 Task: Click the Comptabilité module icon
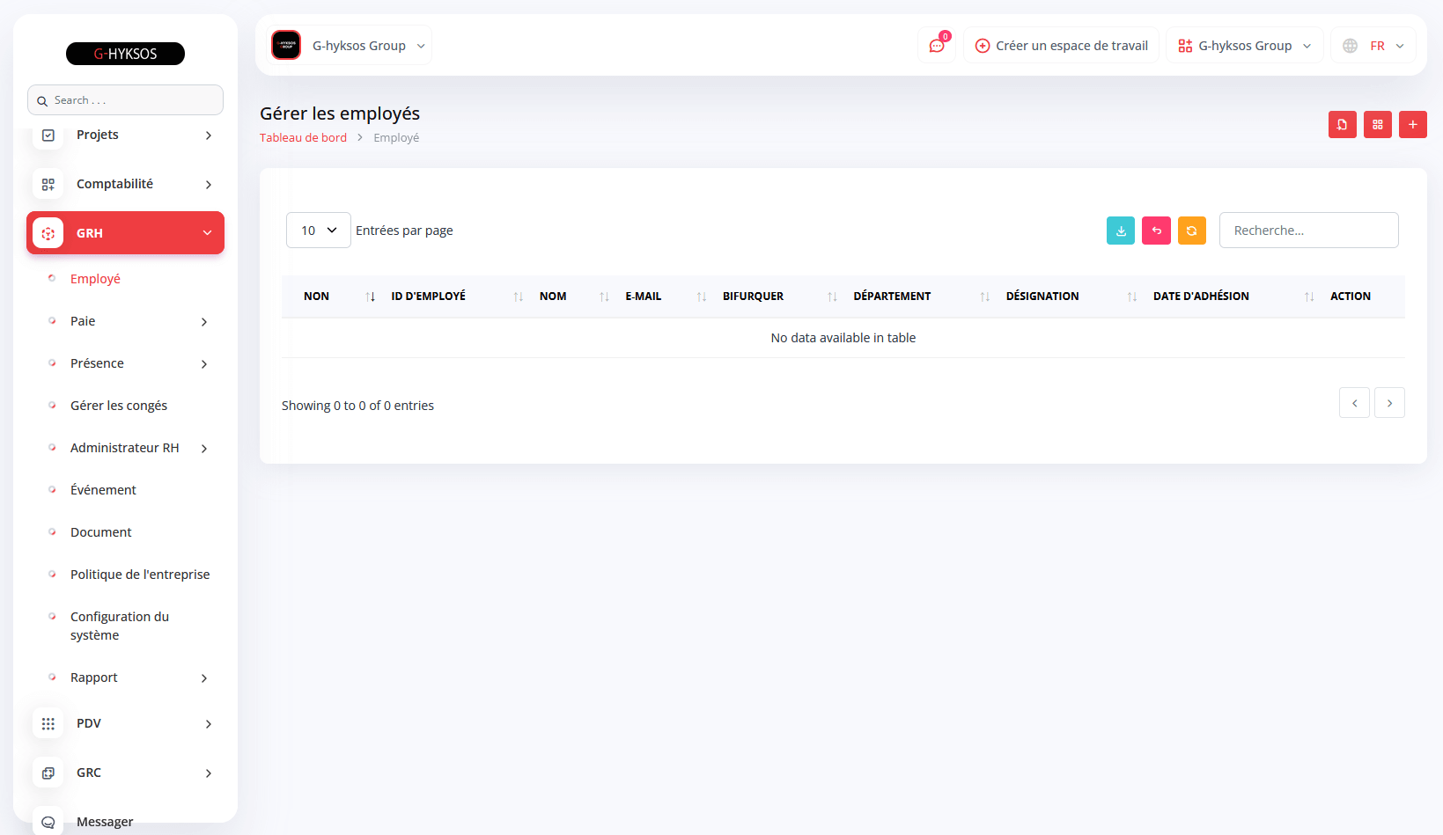[x=48, y=185]
